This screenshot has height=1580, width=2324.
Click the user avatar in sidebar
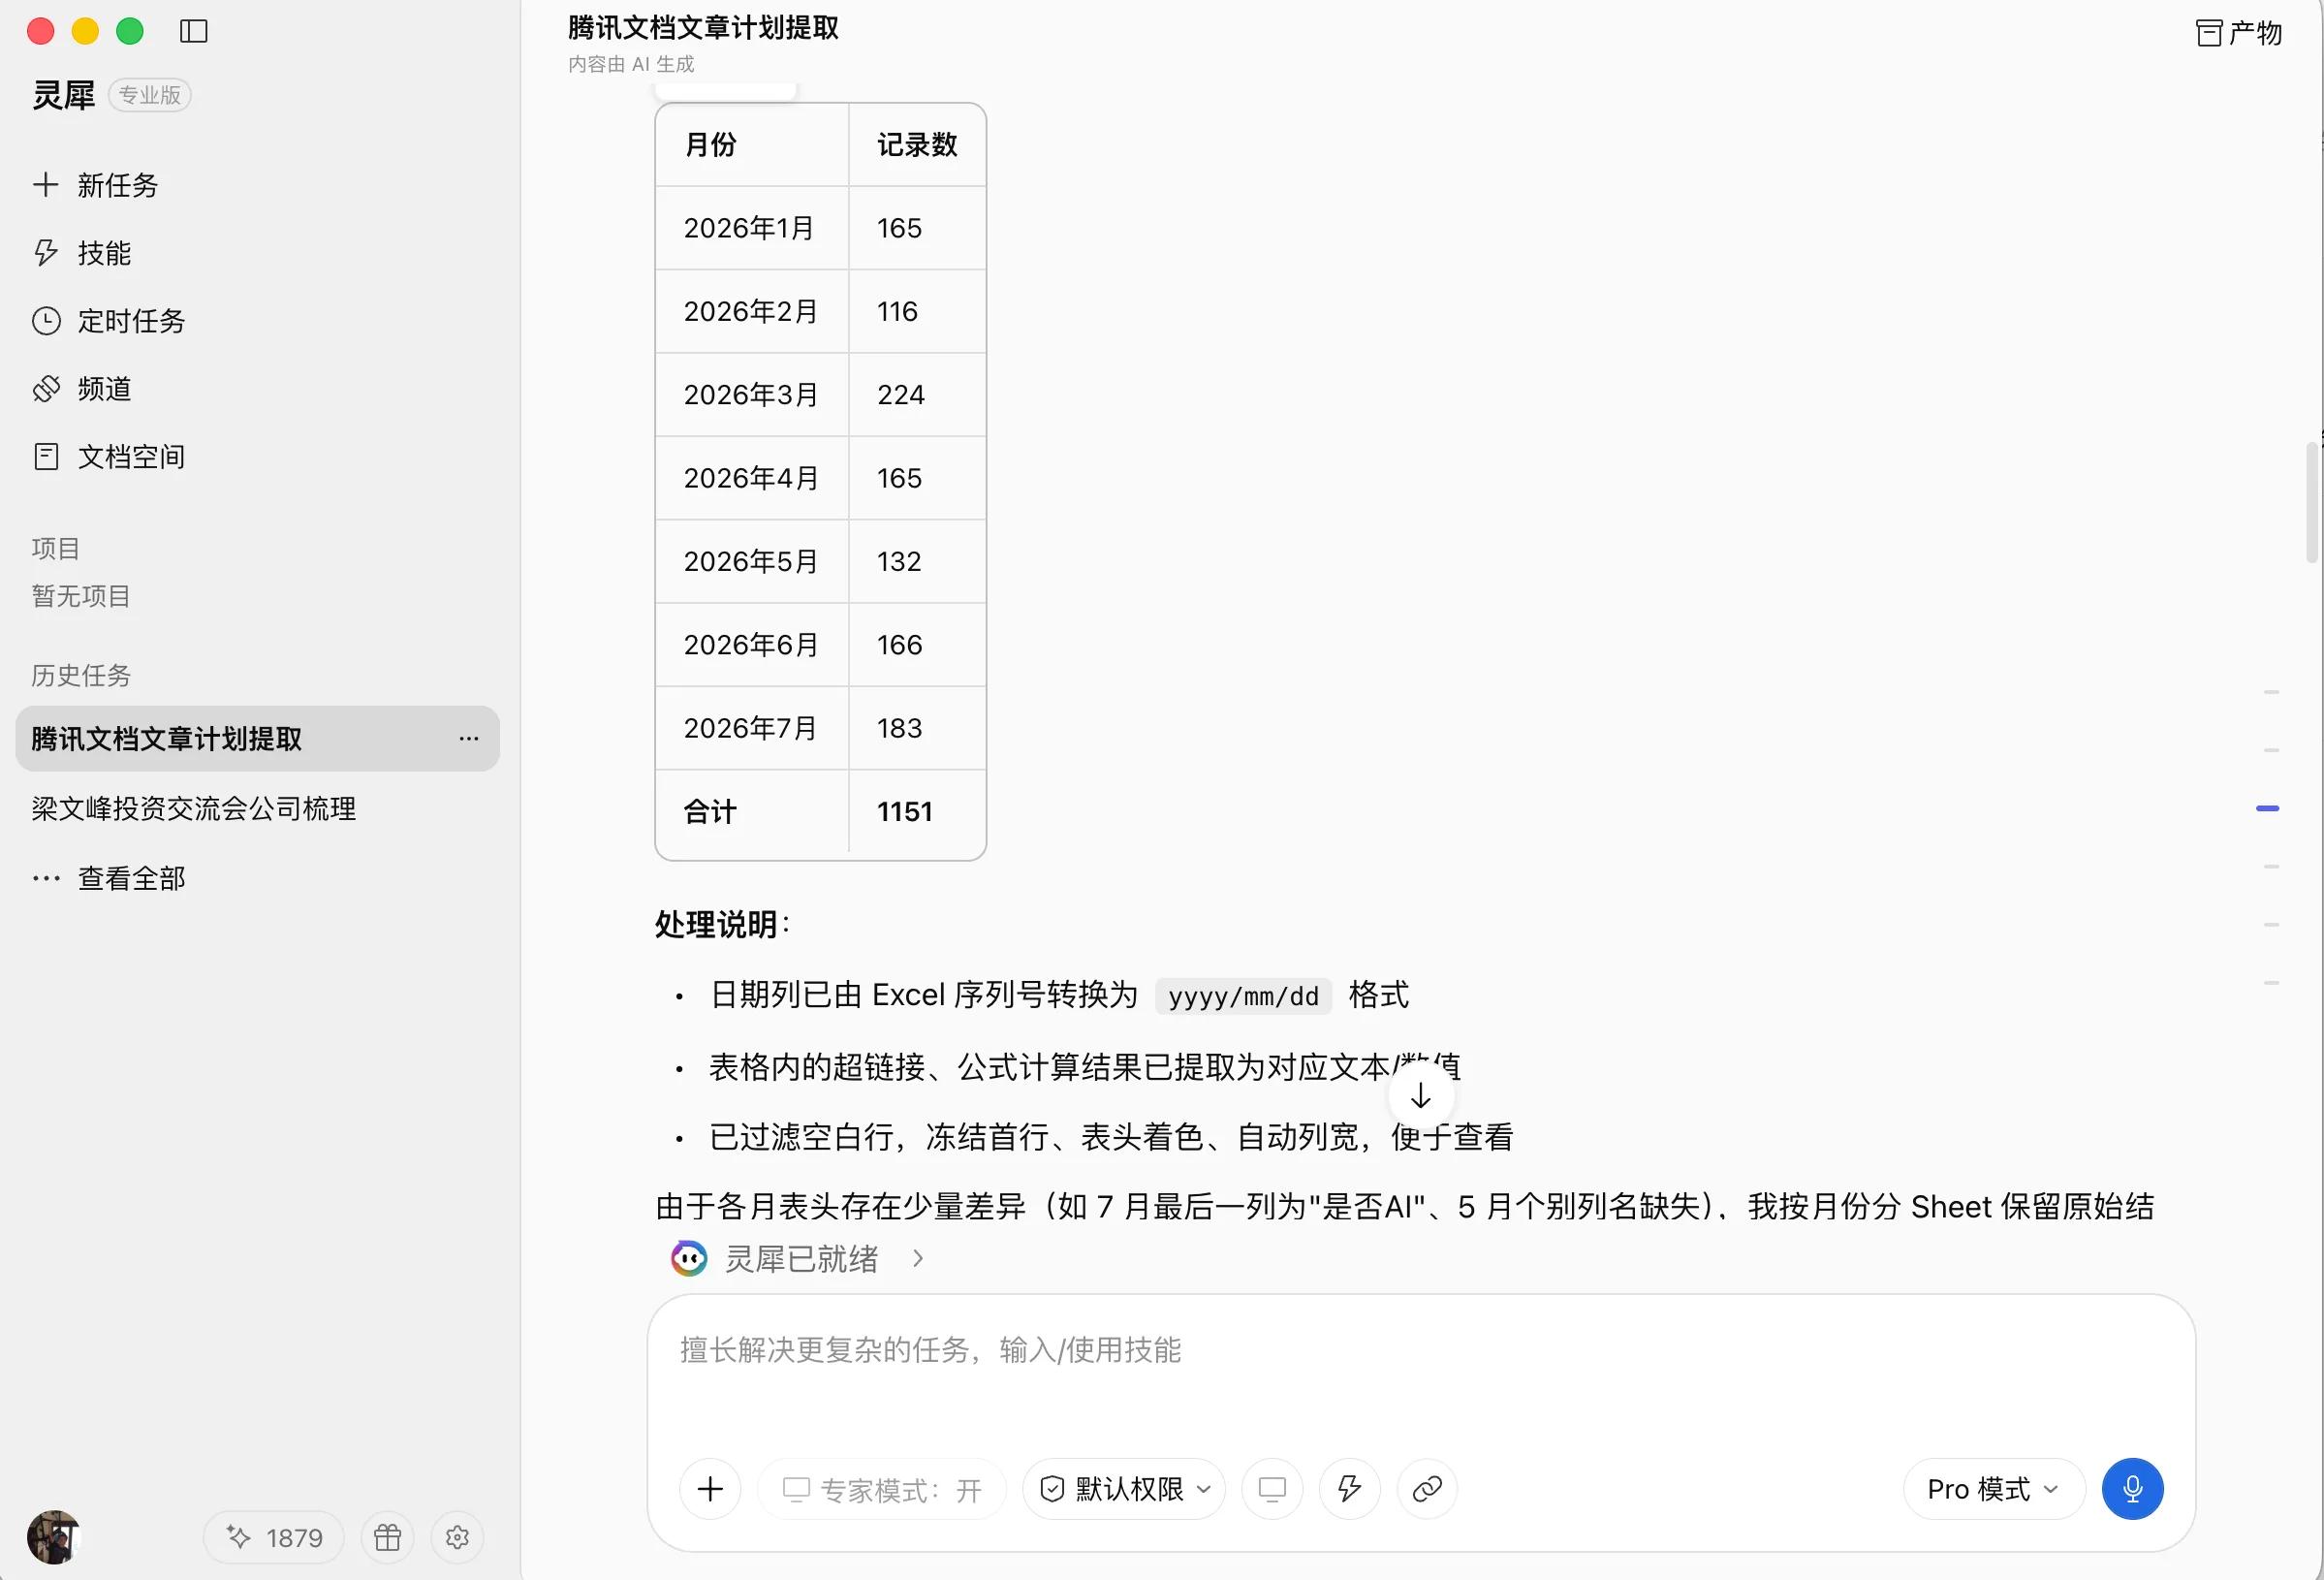pyautogui.click(x=53, y=1537)
